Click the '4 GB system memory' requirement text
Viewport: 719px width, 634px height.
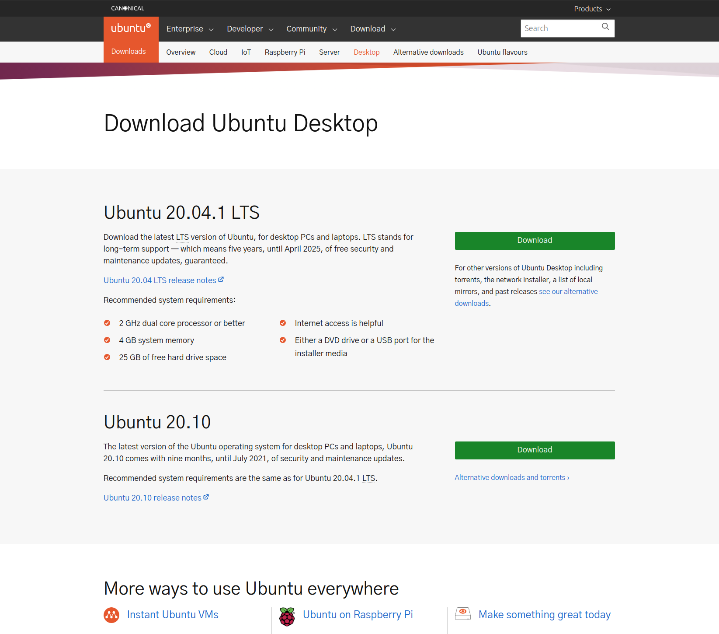(156, 340)
